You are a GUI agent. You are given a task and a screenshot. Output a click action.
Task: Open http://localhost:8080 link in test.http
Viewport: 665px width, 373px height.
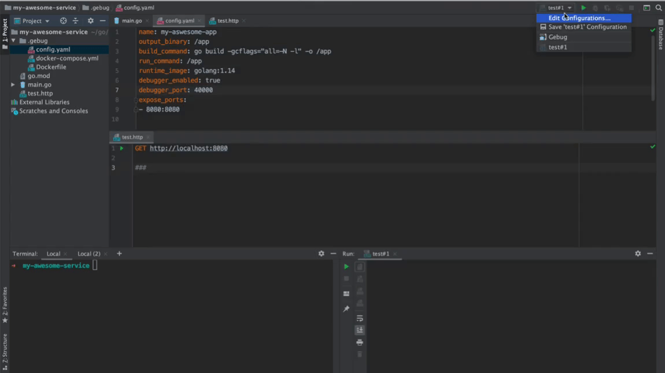(189, 148)
